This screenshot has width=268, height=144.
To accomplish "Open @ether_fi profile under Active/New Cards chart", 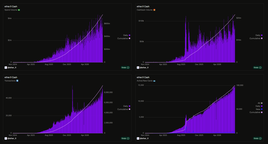I will coord(144,138).
